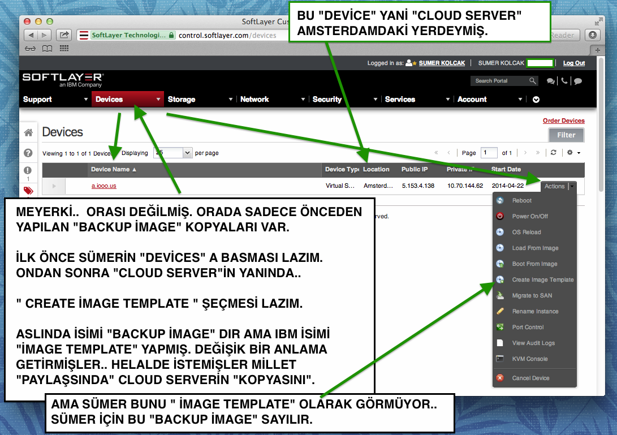Go forward with Safari's forward arrow
Viewport: 617px width, 435px height.
[44, 35]
